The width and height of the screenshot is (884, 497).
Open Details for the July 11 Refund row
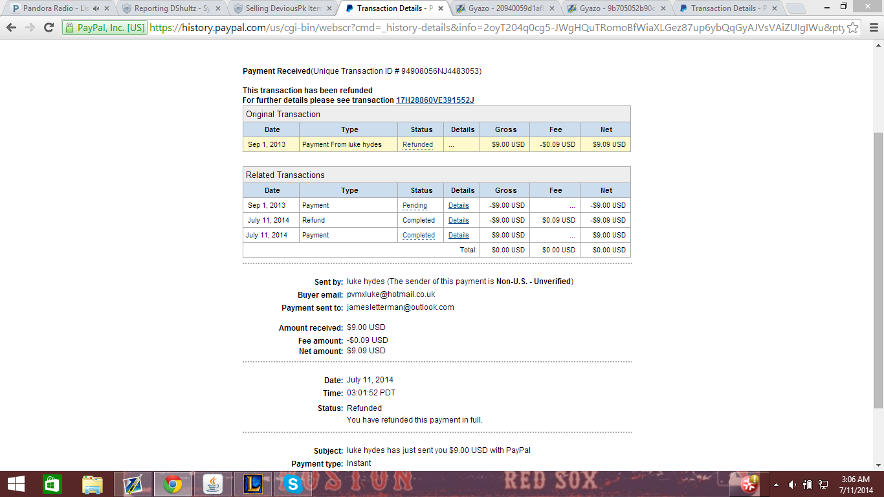pos(459,220)
